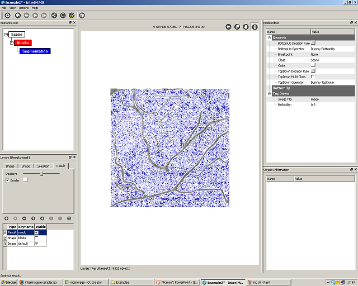This screenshot has height=286, width=358.
Task: Collapse the Scene node in Semantic Net
Action: (x=6, y=35)
